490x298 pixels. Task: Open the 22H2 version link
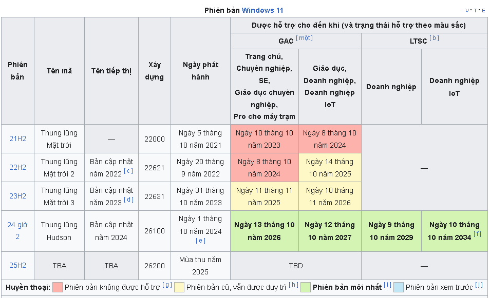point(17,167)
